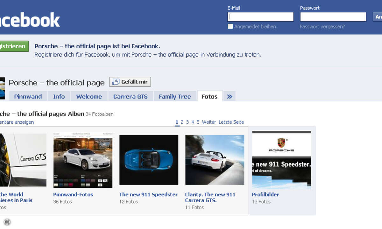Click the copyright symbol icon
Screen dimensions: 382x229
tap(7, 222)
